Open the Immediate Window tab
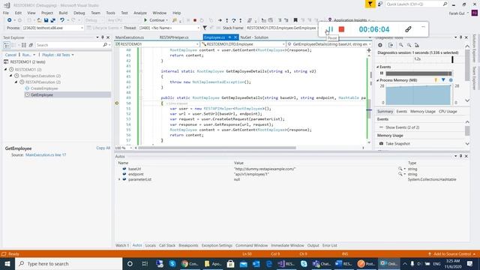480x270 pixels. (287, 245)
